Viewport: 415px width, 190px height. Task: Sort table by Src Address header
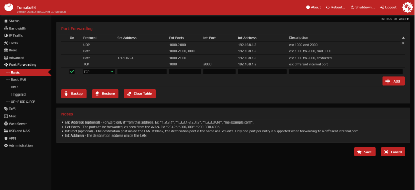[127, 38]
